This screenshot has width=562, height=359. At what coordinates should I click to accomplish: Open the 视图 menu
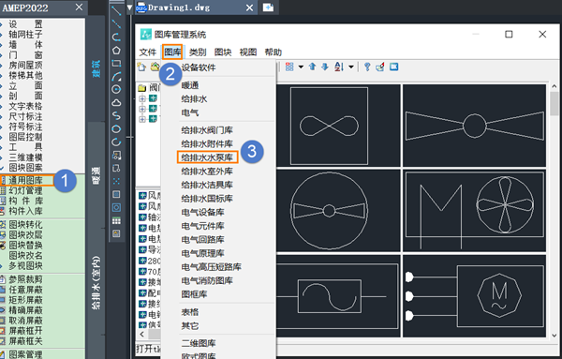coord(248,52)
